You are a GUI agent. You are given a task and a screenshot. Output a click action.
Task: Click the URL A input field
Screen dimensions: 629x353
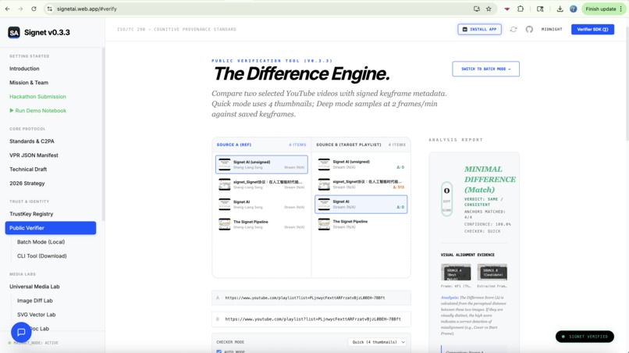(311, 298)
